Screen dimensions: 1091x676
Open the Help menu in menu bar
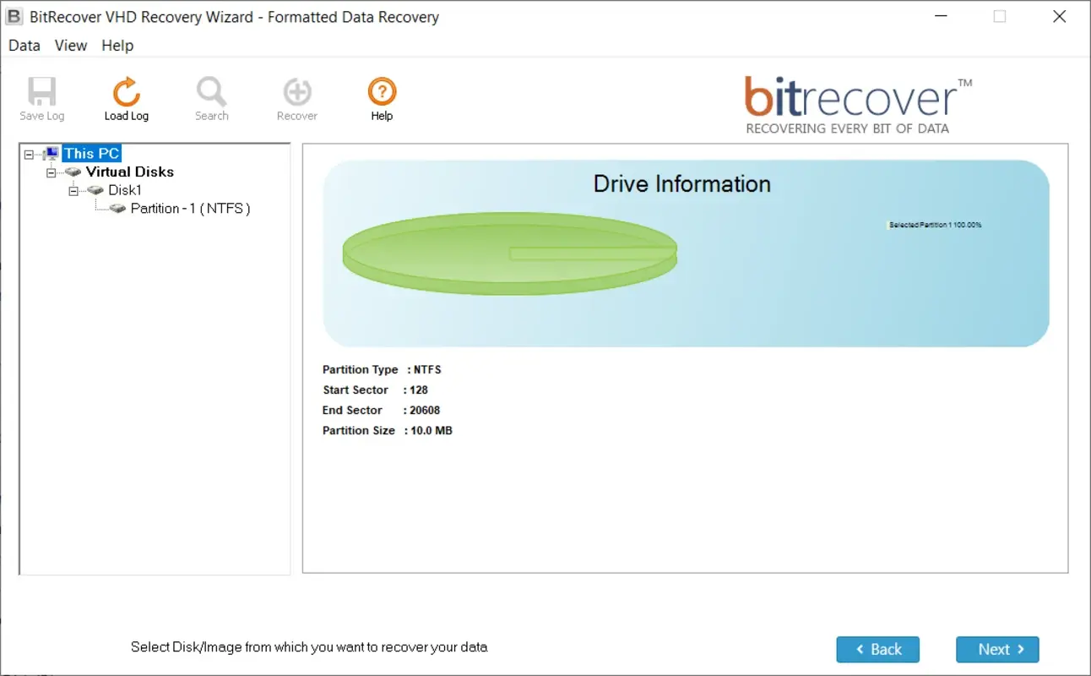click(x=117, y=46)
